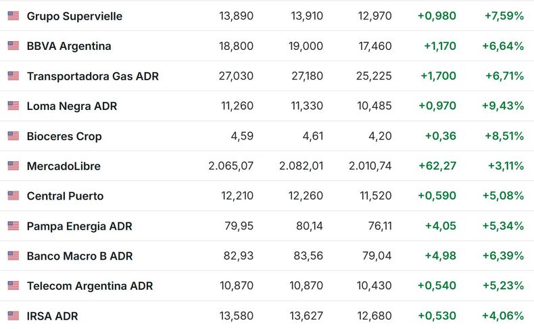The image size is (534, 329).
Task: Click the flag icon beside Banco Macro B ADR
Action: tap(14, 256)
